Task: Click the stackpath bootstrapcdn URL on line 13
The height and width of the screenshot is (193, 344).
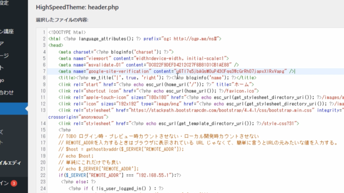Action: point(221,110)
